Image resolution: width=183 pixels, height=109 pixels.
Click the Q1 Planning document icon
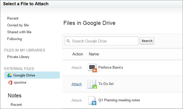pyautogui.click(x=92, y=101)
